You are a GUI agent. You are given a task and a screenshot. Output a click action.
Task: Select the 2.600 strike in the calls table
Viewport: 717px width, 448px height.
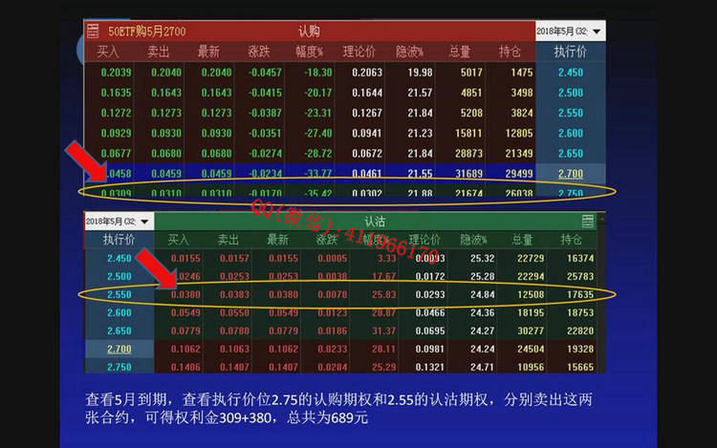pyautogui.click(x=570, y=134)
